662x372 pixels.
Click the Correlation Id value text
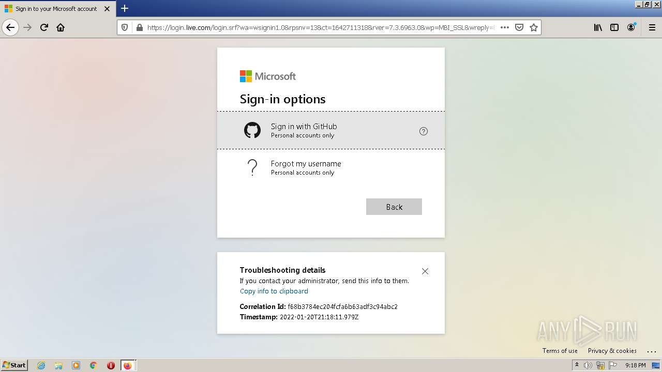tap(343, 306)
